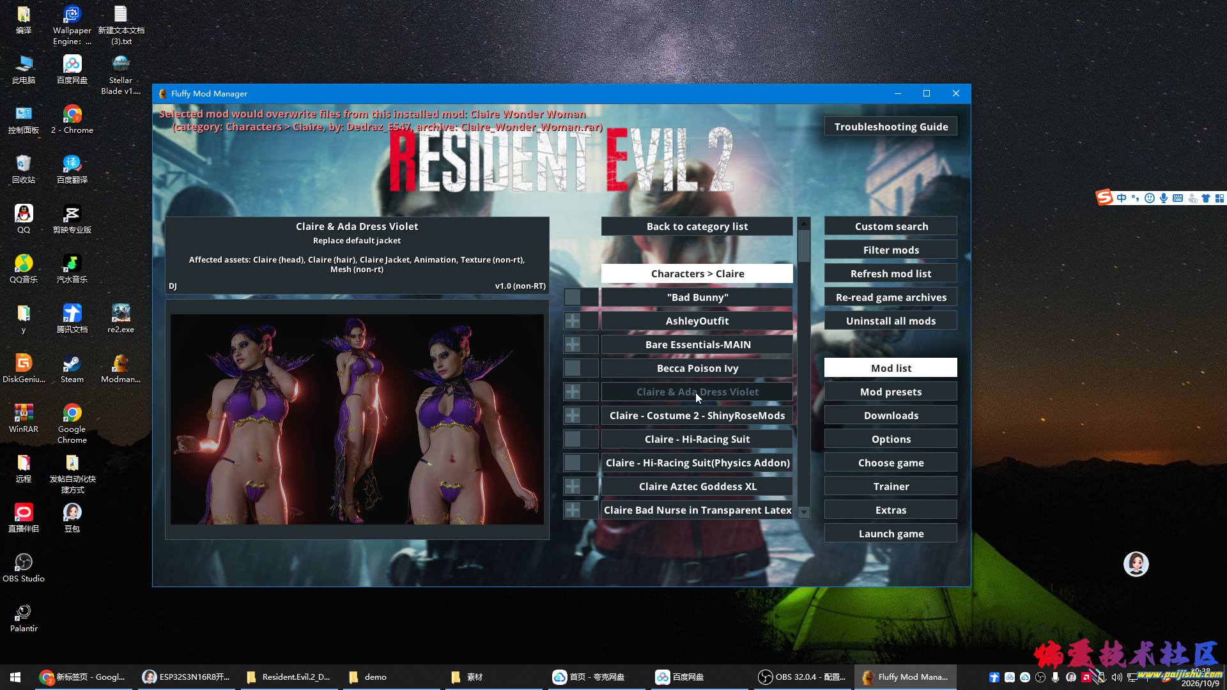The image size is (1227, 690).
Task: Toggle the Bare Essentials-MAIN mod checkbox
Action: (x=573, y=344)
